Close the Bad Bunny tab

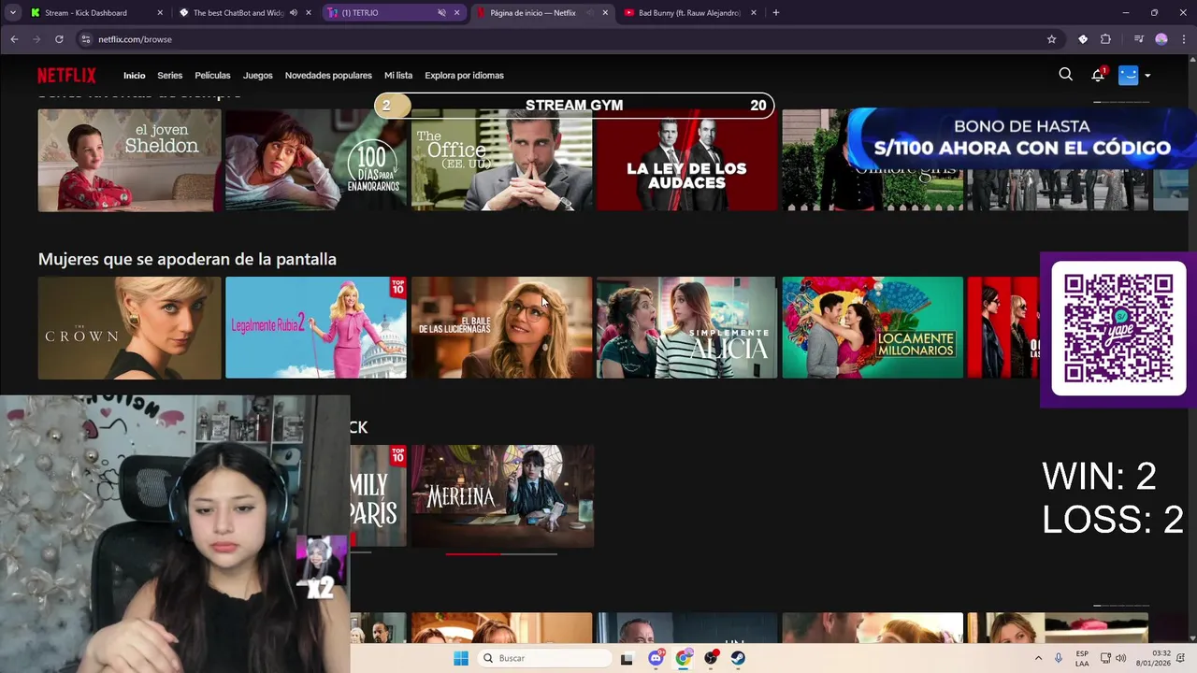pyautogui.click(x=754, y=13)
